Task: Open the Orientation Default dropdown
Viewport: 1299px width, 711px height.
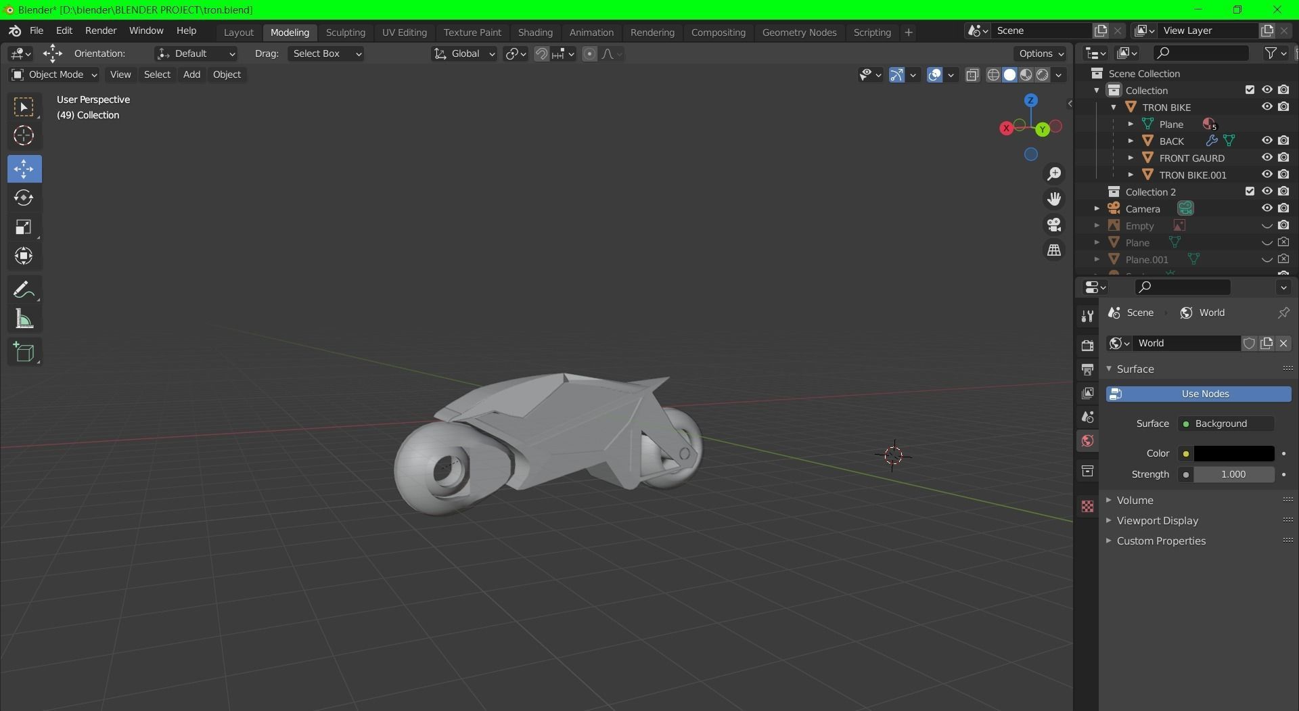Action: point(196,54)
